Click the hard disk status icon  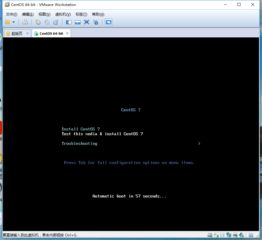pyautogui.click(x=210, y=235)
